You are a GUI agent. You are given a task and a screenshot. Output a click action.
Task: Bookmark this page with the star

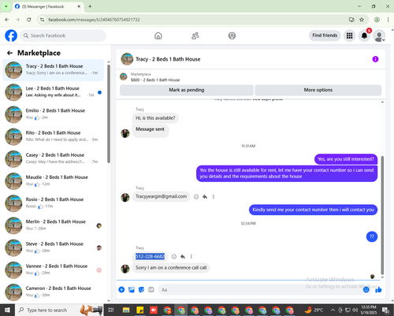point(362,20)
